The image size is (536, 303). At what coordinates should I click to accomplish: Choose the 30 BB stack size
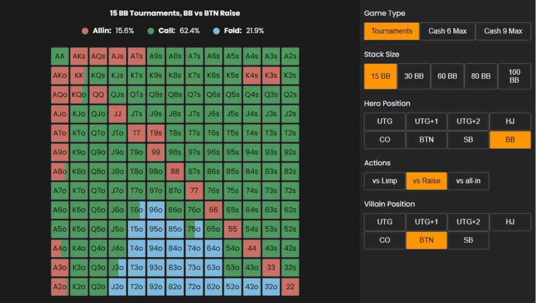click(414, 76)
